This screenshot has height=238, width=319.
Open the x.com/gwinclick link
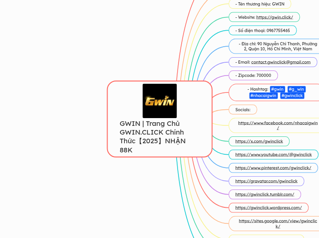coord(259,141)
